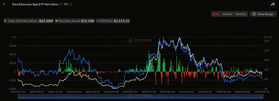279x101 pixels.
Task: Click right handle of range slider
Action: [x=262, y=97]
